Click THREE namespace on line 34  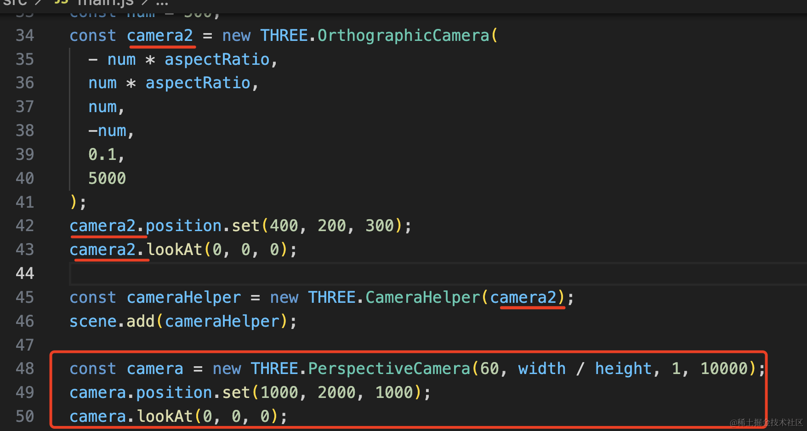coord(284,35)
